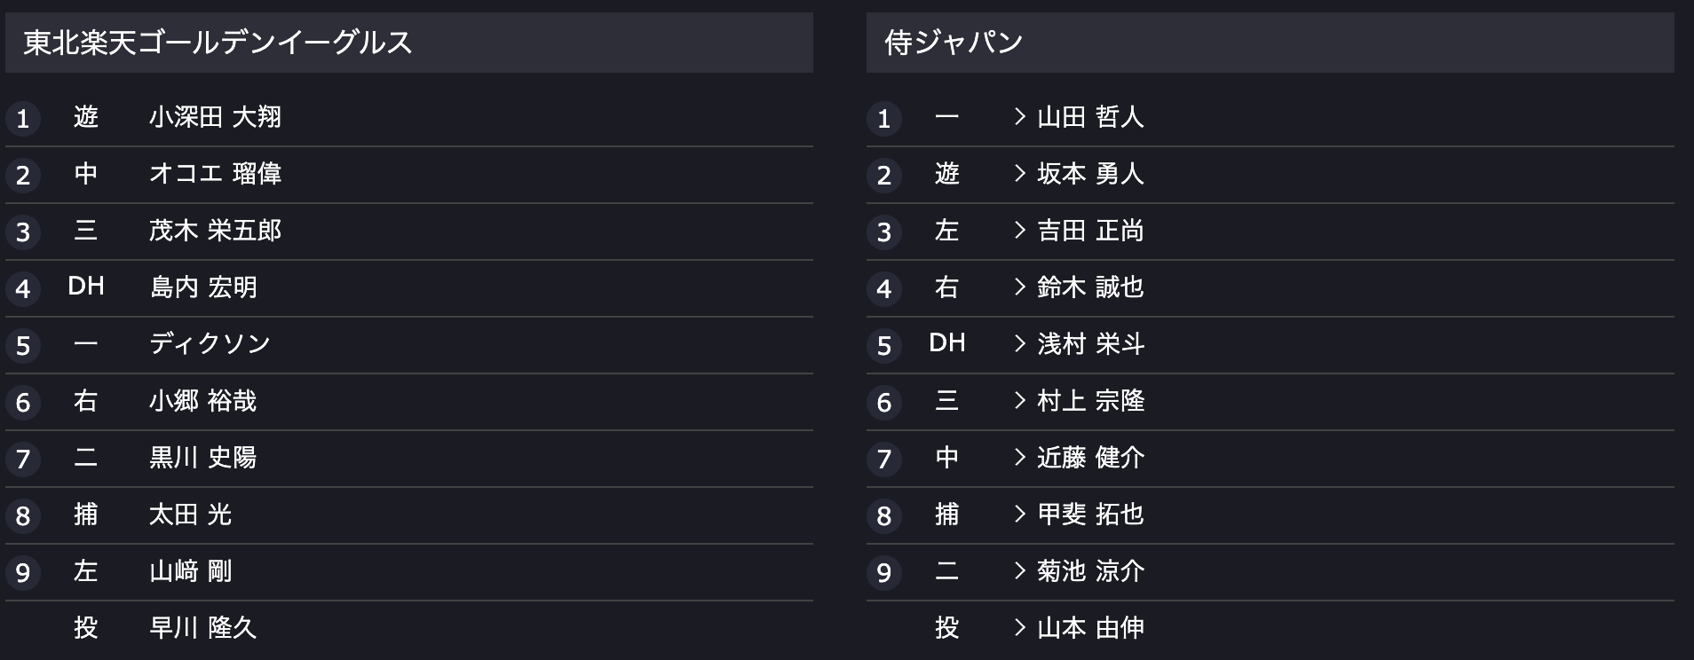Open player link 坂本 勇人

point(1090,174)
